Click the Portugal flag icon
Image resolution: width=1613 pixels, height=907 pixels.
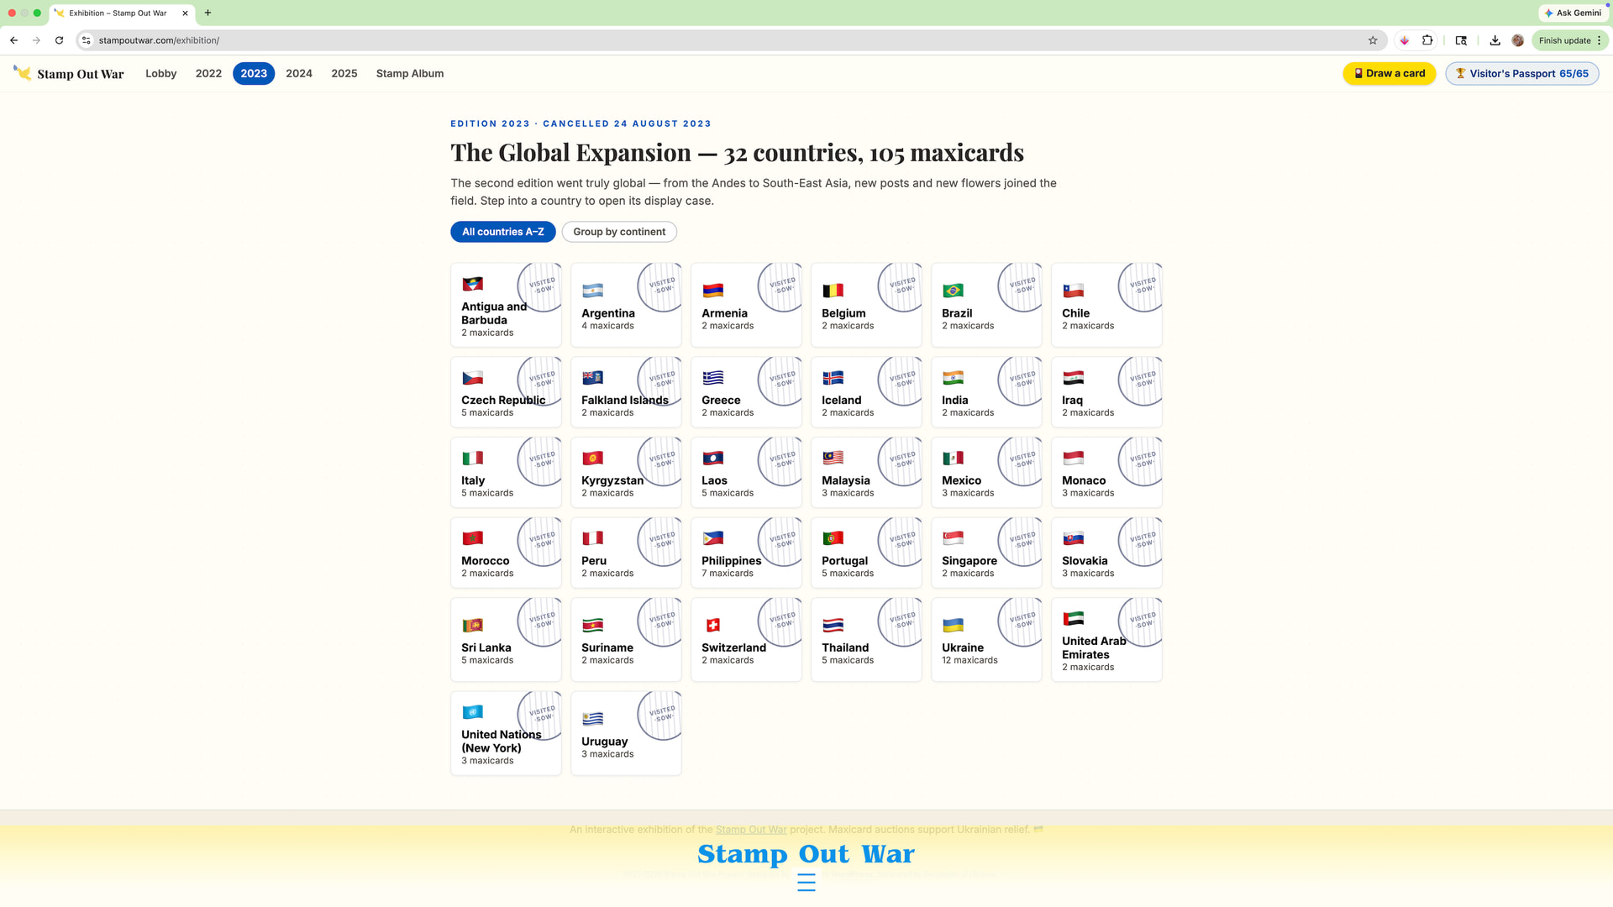tap(833, 538)
